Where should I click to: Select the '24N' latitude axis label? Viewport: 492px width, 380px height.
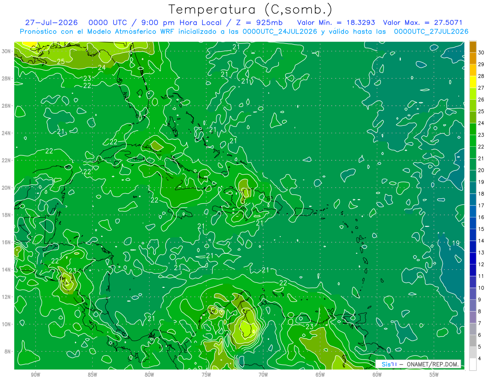(x=7, y=133)
